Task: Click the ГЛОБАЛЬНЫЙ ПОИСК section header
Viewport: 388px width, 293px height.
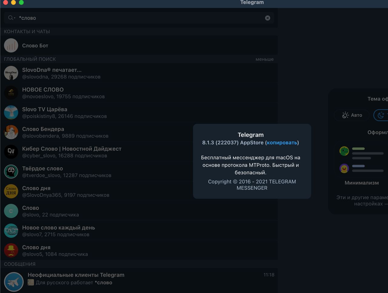Action: pos(30,59)
